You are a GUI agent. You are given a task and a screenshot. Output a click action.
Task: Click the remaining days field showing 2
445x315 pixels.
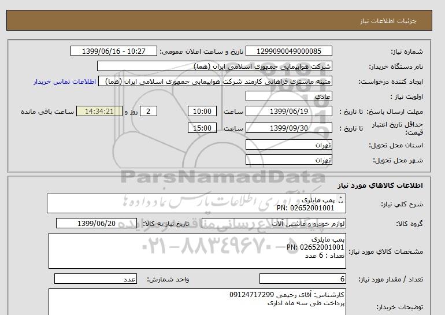(148, 111)
